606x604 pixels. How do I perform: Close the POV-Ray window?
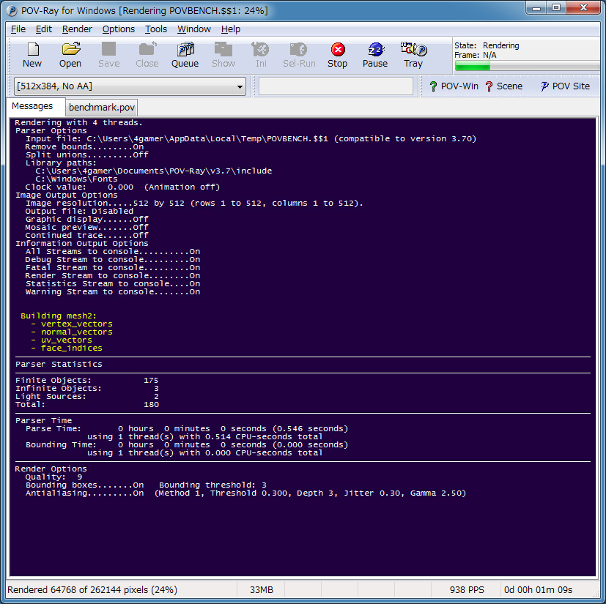[583, 8]
